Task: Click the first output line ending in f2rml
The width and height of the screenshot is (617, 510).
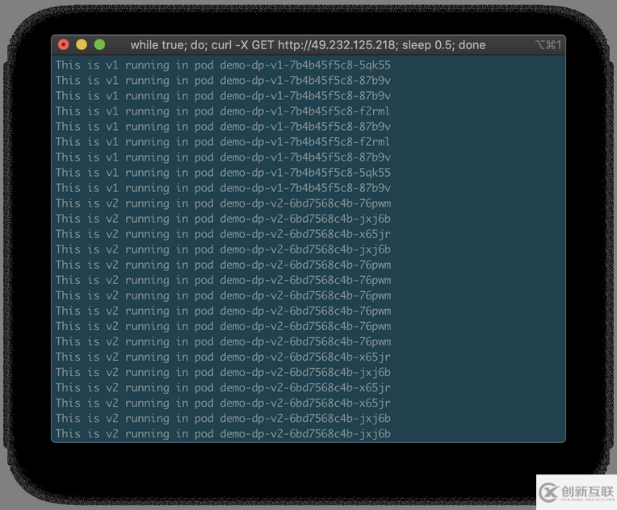Action: pyautogui.click(x=223, y=111)
